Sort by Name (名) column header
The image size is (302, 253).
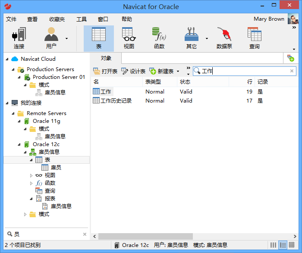117,82
